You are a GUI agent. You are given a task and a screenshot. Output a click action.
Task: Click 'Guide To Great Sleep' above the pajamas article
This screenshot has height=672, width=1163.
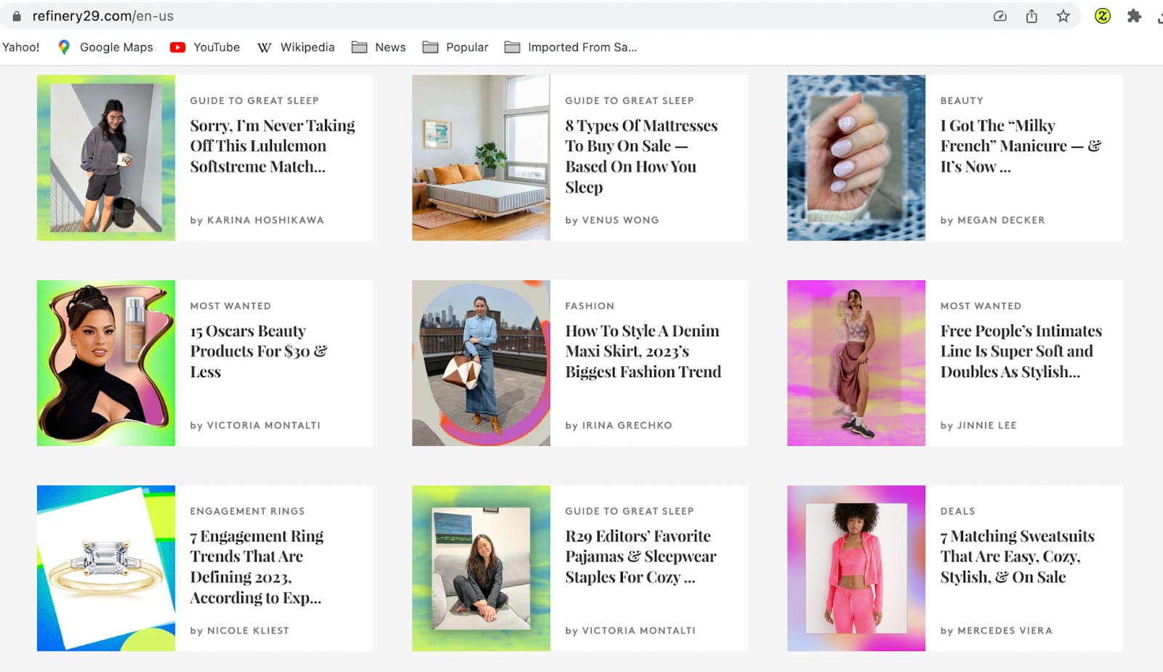pyautogui.click(x=629, y=511)
